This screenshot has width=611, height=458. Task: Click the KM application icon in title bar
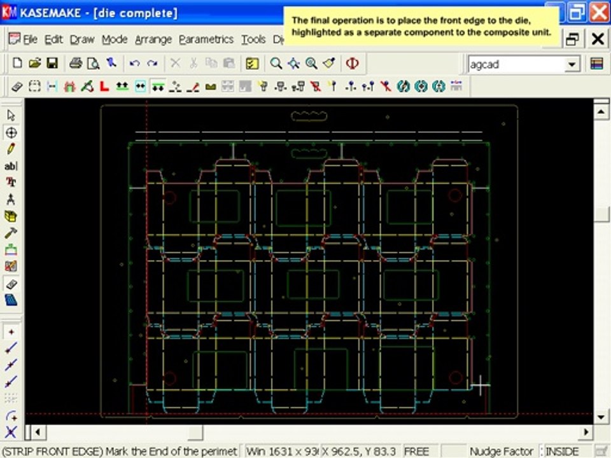point(10,13)
